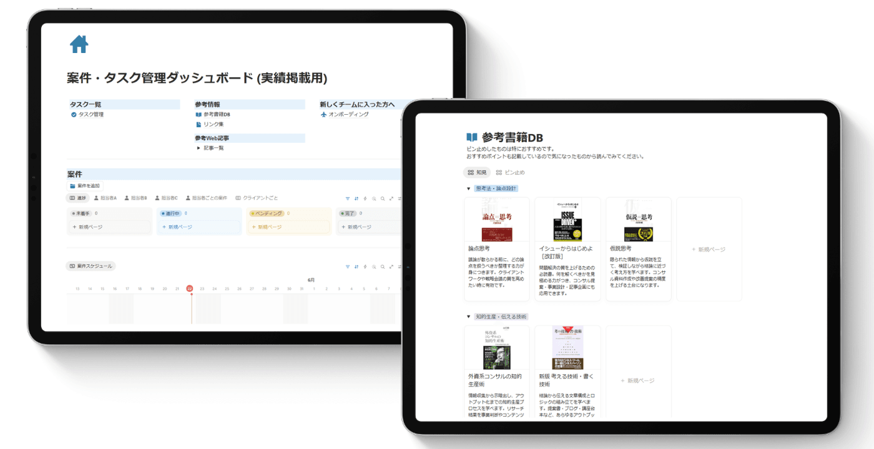Click expand icon in 案件スケジュール toolbar
Screen dimensions: 874x449
(x=391, y=266)
